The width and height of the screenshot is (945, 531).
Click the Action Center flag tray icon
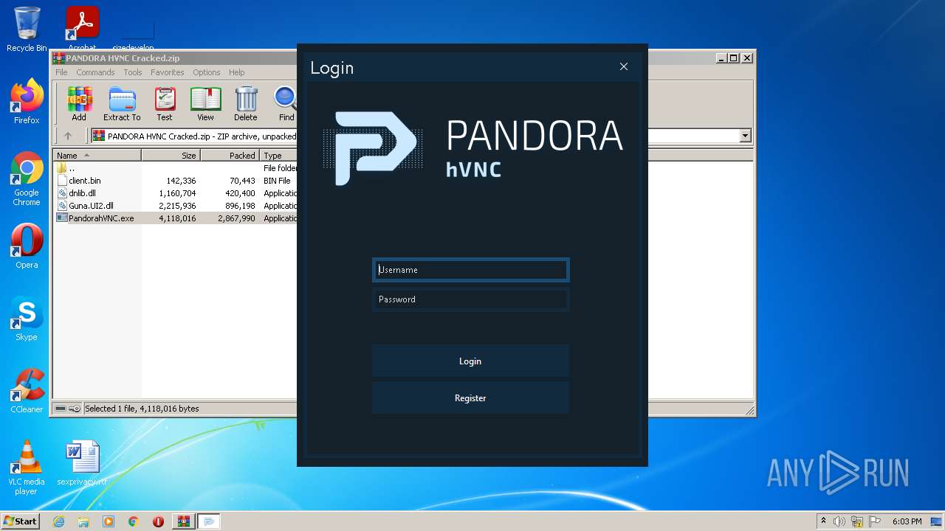tap(875, 521)
